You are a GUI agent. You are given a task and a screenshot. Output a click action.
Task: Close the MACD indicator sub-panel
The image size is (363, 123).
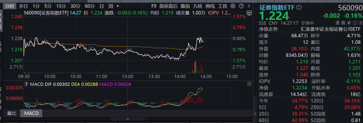[x=249, y=84]
